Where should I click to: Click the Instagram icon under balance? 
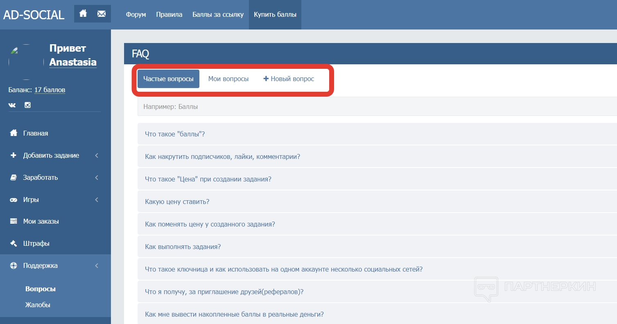click(x=27, y=105)
